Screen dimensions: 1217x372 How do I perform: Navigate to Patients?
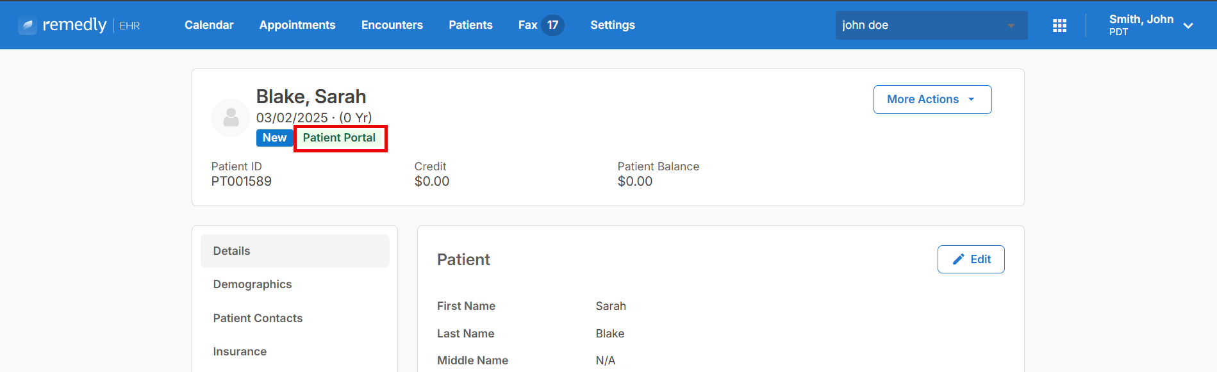(470, 25)
